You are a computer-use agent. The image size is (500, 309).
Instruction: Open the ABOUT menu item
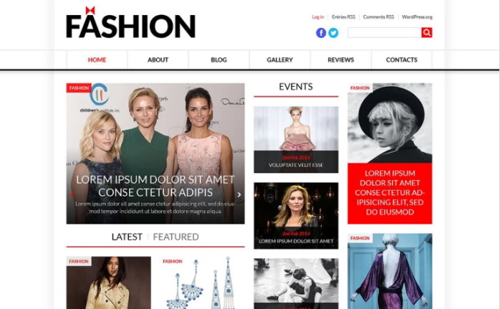158,60
